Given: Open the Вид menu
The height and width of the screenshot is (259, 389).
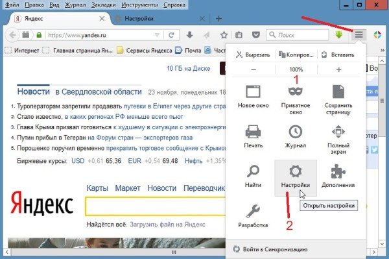Looking at the screenshot, I should tap(54, 5).
